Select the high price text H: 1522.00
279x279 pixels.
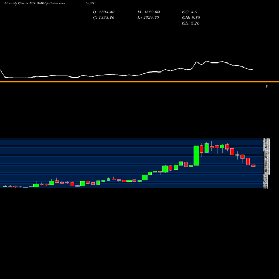tap(148, 12)
